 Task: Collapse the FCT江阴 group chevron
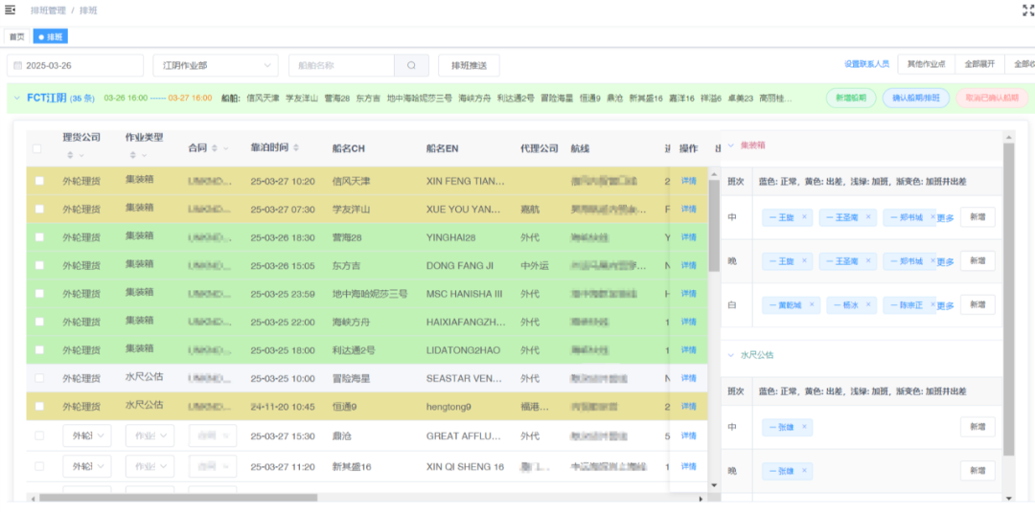[16, 98]
